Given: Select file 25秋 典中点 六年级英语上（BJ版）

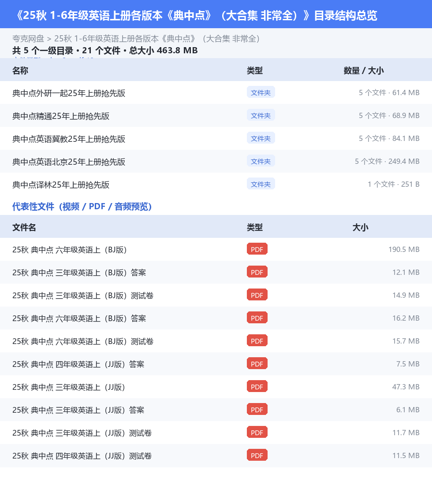Looking at the screenshot, I should [x=70, y=250].
